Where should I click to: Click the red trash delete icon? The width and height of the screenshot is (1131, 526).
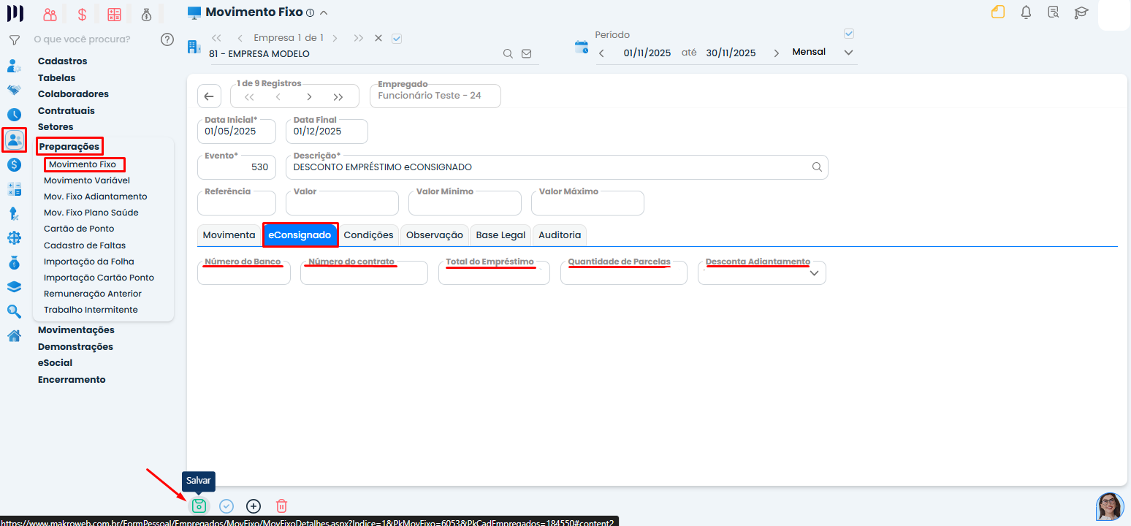[281, 506]
